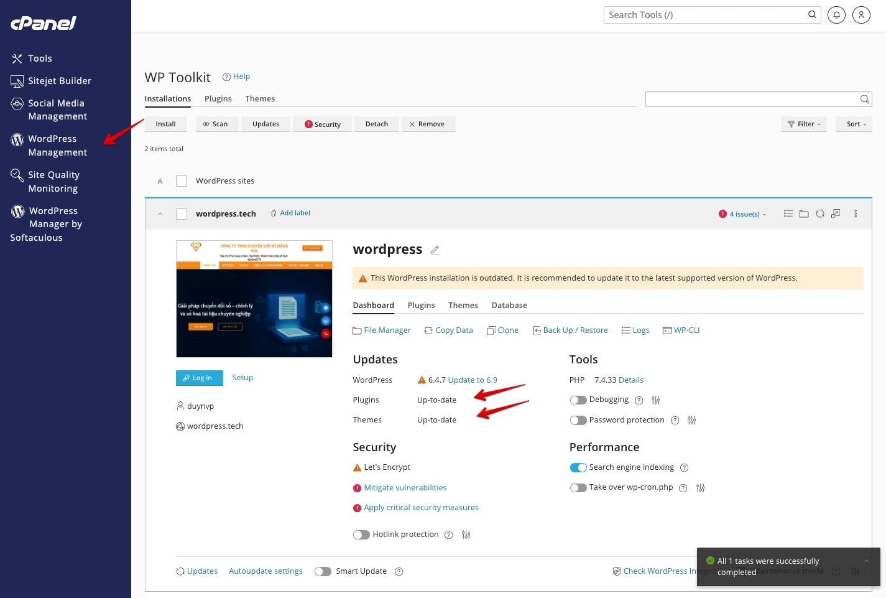886x598 pixels.
Task: Enable Search engine indexing toggle
Action: 578,467
